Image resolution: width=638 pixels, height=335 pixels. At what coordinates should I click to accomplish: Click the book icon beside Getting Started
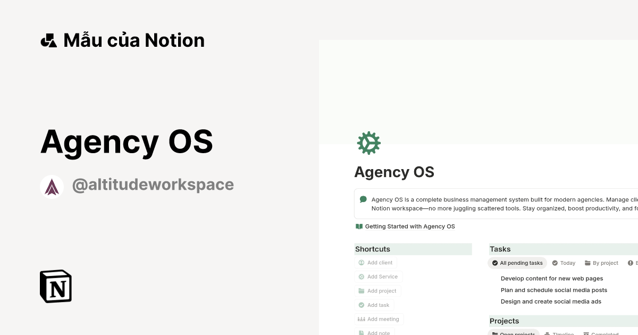[x=359, y=226]
